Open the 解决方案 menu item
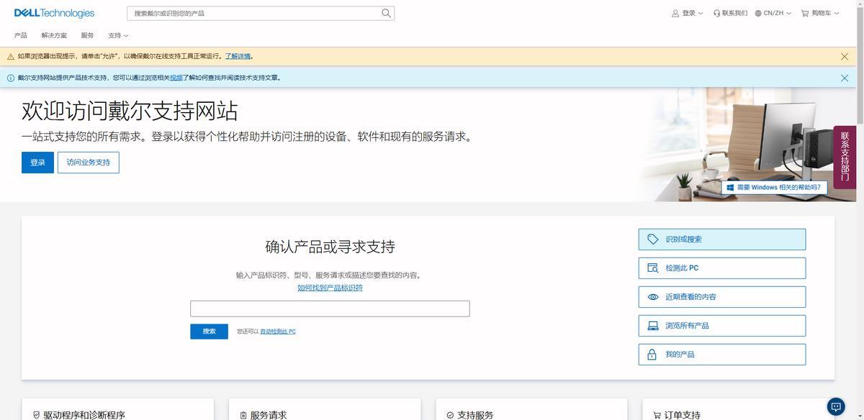Screen dimensions: 864x420 click(54, 35)
